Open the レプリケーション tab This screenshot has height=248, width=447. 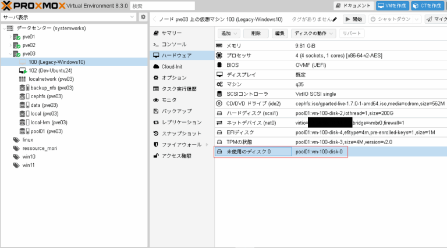(x=182, y=123)
